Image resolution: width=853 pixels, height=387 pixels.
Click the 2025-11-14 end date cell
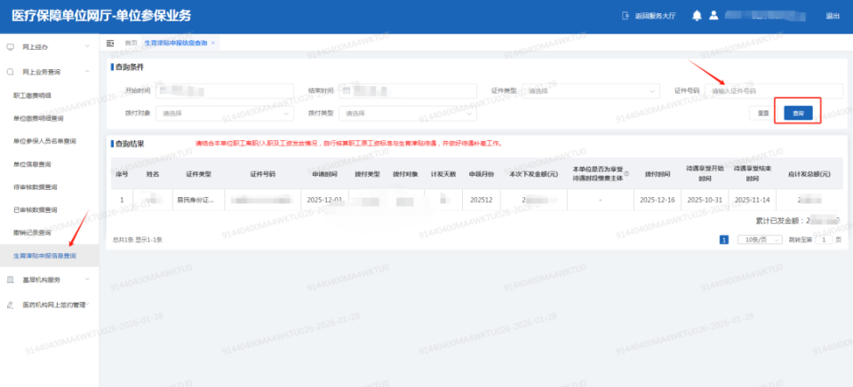[752, 200]
